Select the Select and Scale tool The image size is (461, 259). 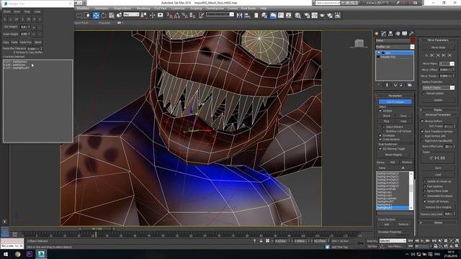(x=111, y=15)
